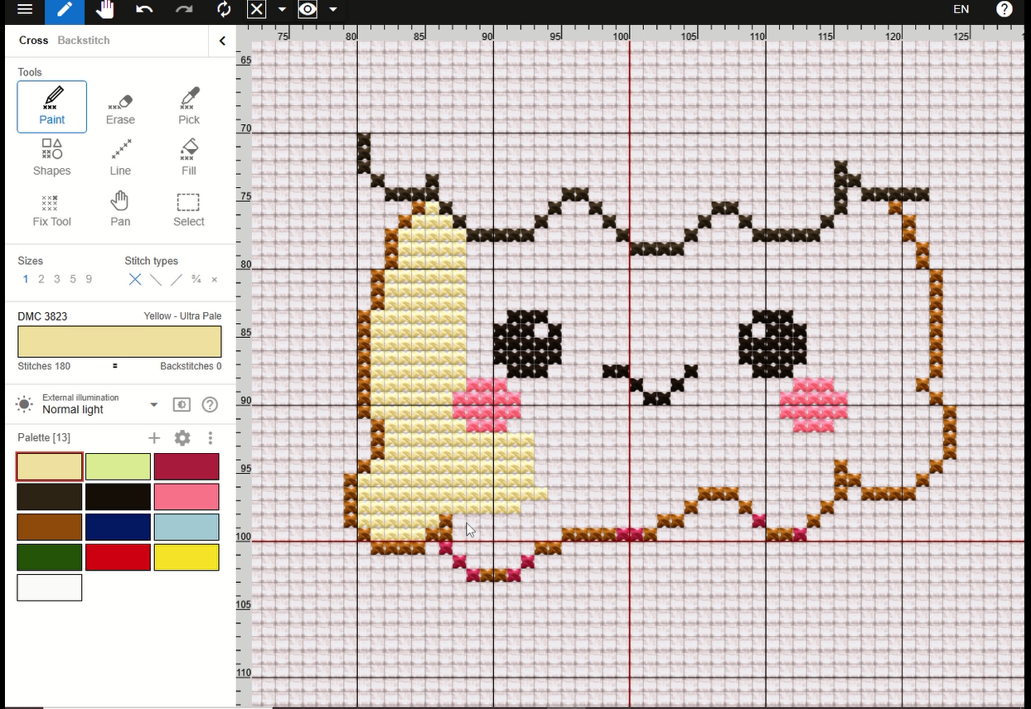
Task: Toggle the boxed X stitch view button
Action: pyautogui.click(x=257, y=9)
